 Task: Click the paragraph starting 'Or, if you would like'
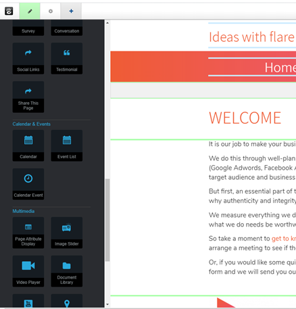coord(252,267)
